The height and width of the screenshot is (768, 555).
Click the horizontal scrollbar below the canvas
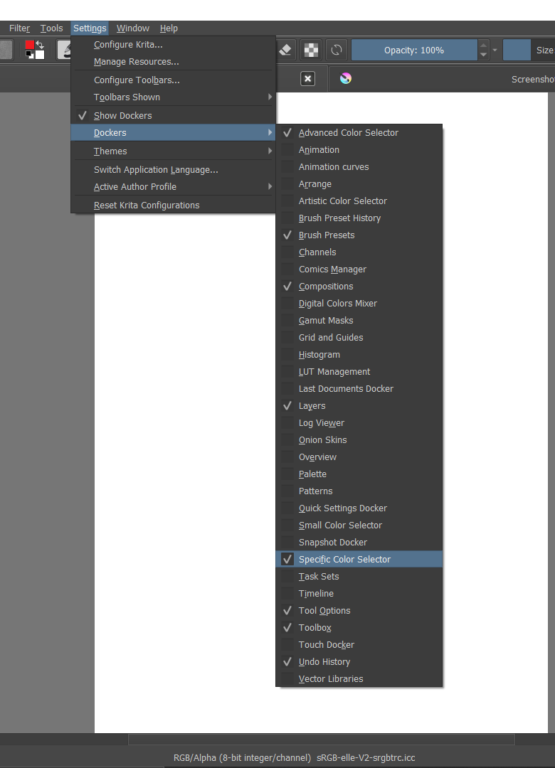pos(322,739)
